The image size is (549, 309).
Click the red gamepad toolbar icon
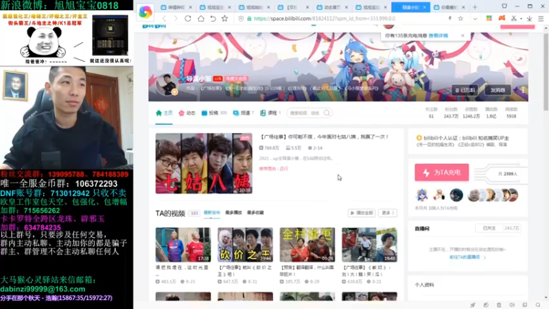(x=502, y=19)
